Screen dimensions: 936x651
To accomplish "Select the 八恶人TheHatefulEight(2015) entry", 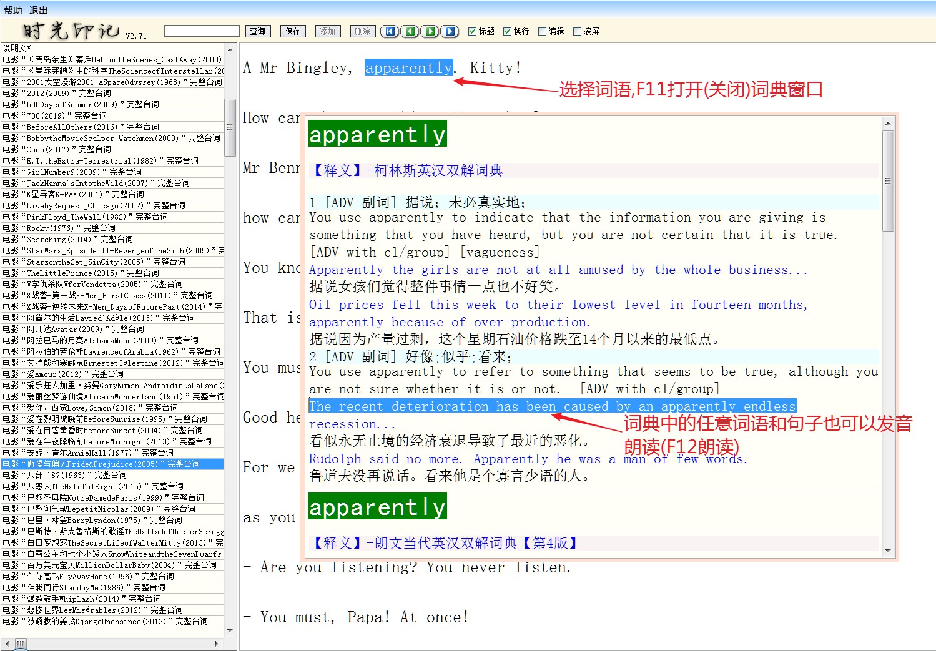I will tap(112, 486).
